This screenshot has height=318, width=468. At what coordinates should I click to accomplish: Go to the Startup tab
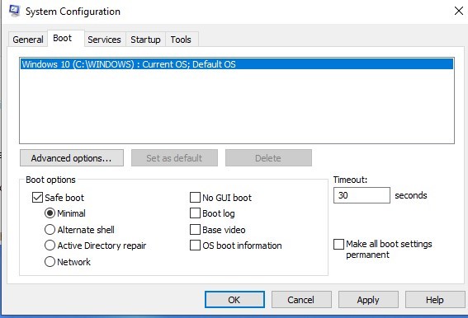coord(145,40)
